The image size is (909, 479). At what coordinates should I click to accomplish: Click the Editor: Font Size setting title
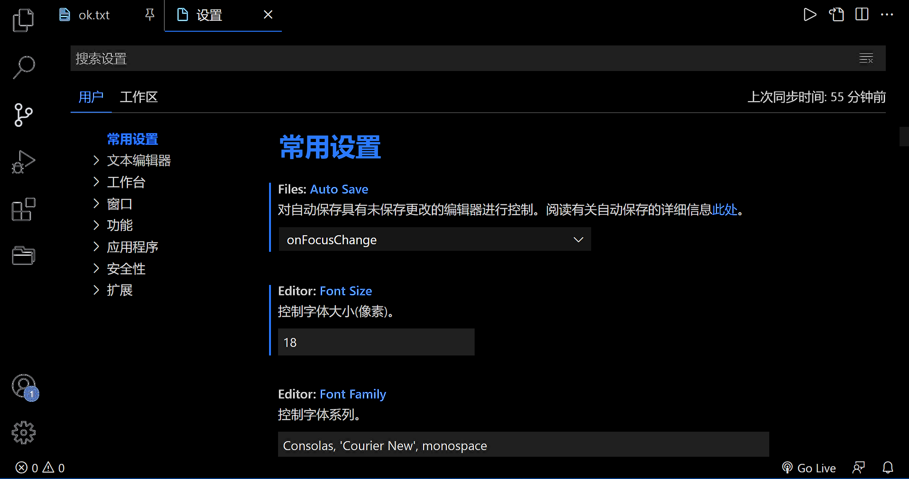(325, 291)
